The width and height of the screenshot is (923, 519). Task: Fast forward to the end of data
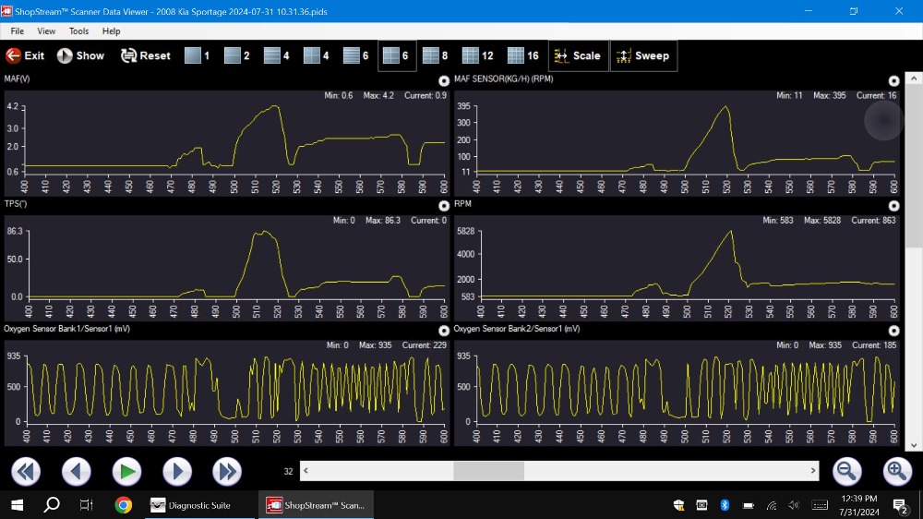coord(227,472)
